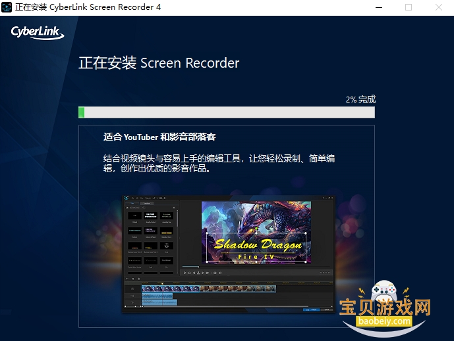Click the editor preview screenshot thumbnail
454x341 pixels.
(x=228, y=254)
